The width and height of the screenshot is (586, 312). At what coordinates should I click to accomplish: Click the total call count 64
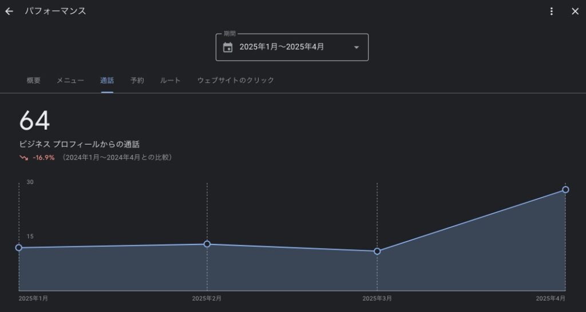pos(35,121)
